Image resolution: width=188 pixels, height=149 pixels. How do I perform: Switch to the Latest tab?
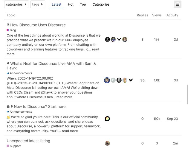click(x=56, y=4)
